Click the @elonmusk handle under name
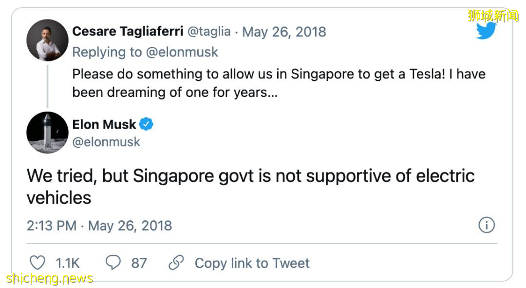 click(106, 142)
